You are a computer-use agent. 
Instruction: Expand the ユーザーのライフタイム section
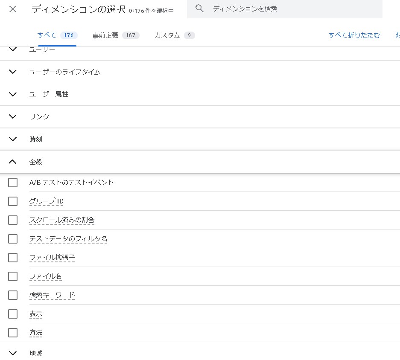click(13, 72)
